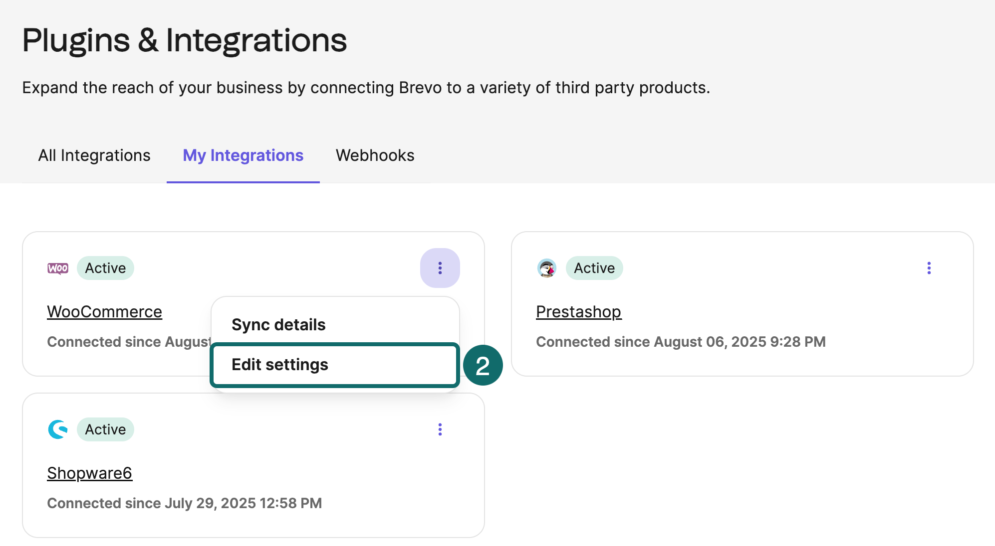
Task: Select the My Integrations tab
Action: tap(242, 155)
